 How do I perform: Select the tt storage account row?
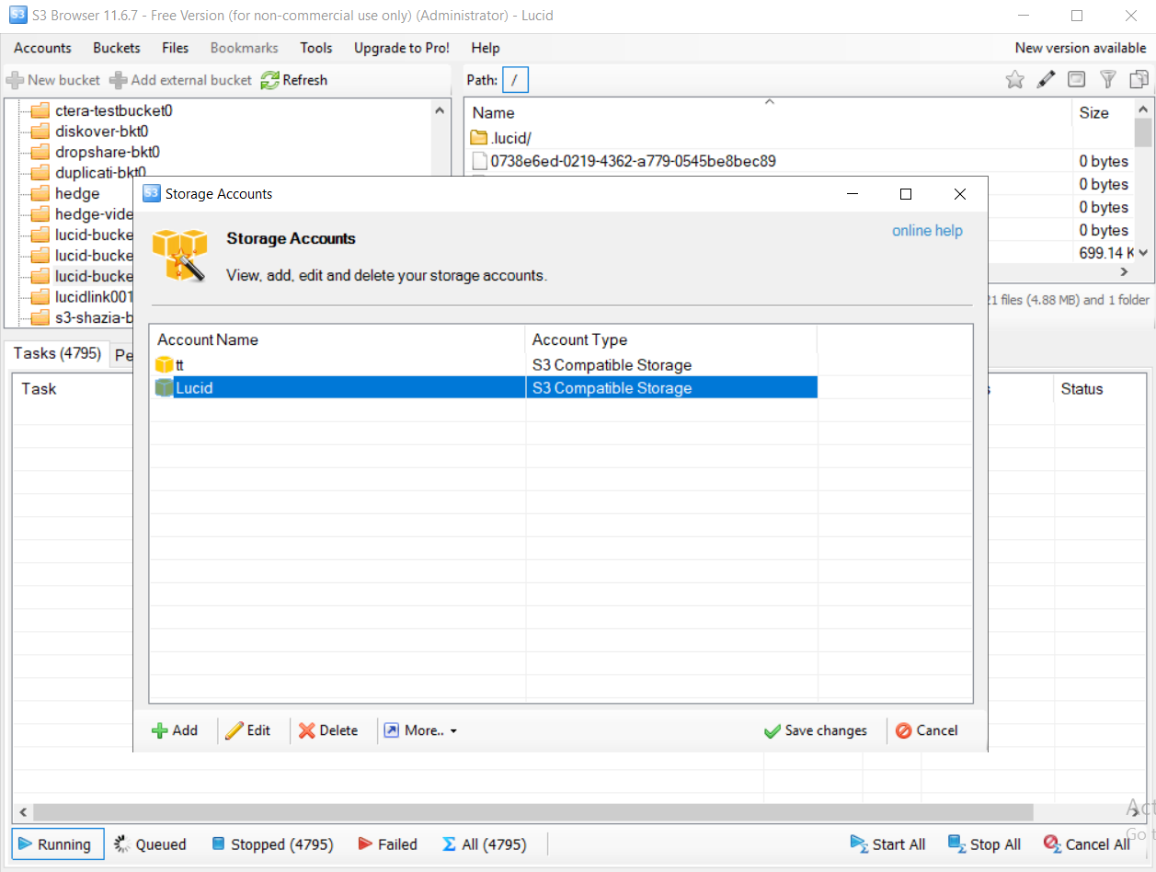179,365
